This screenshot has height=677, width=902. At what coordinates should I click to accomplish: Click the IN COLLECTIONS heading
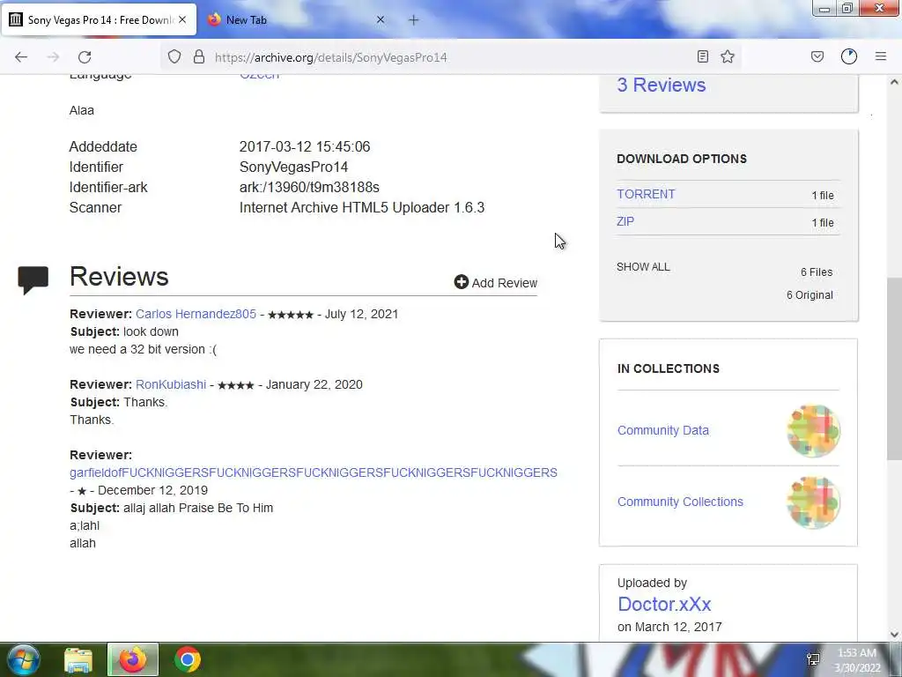click(x=668, y=368)
